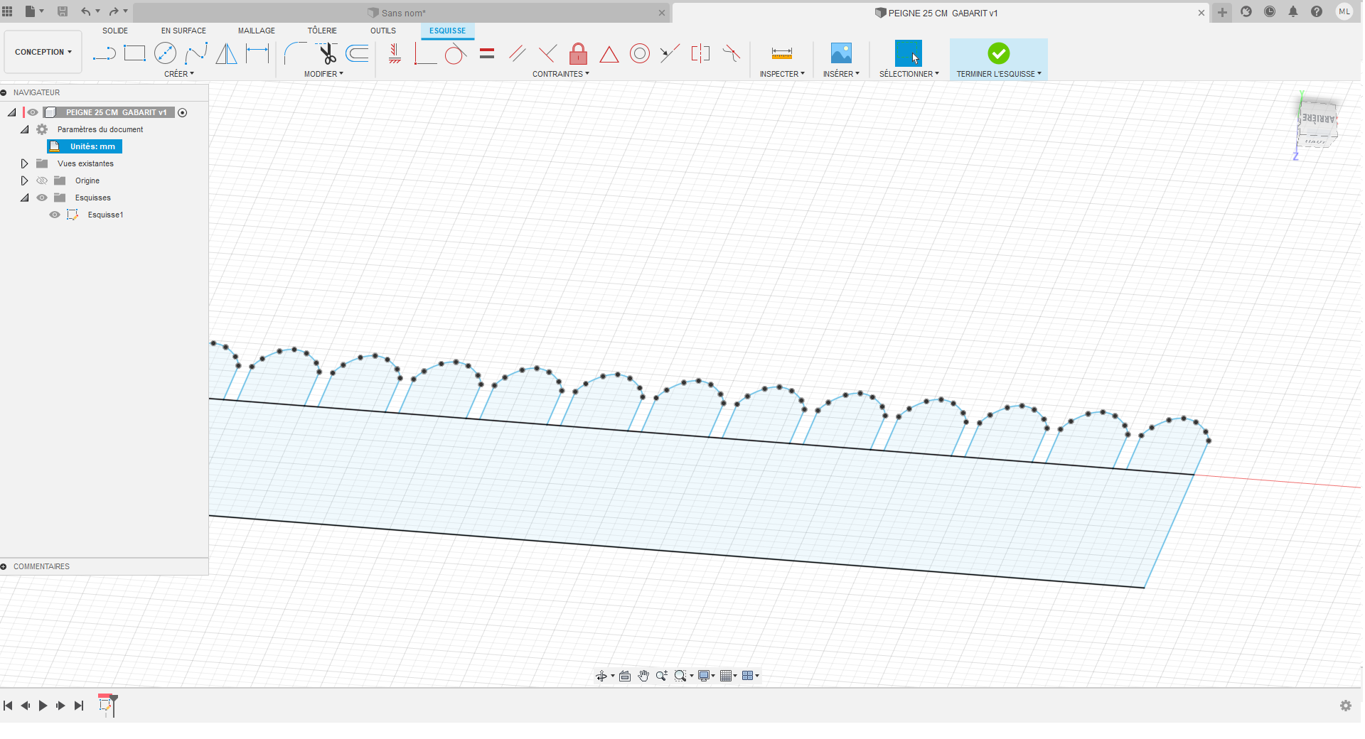Toggle visibility of the Esquisses folder

click(42, 198)
